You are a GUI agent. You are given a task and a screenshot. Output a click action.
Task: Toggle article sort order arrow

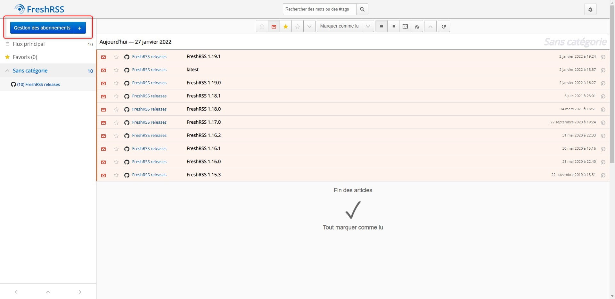(430, 26)
